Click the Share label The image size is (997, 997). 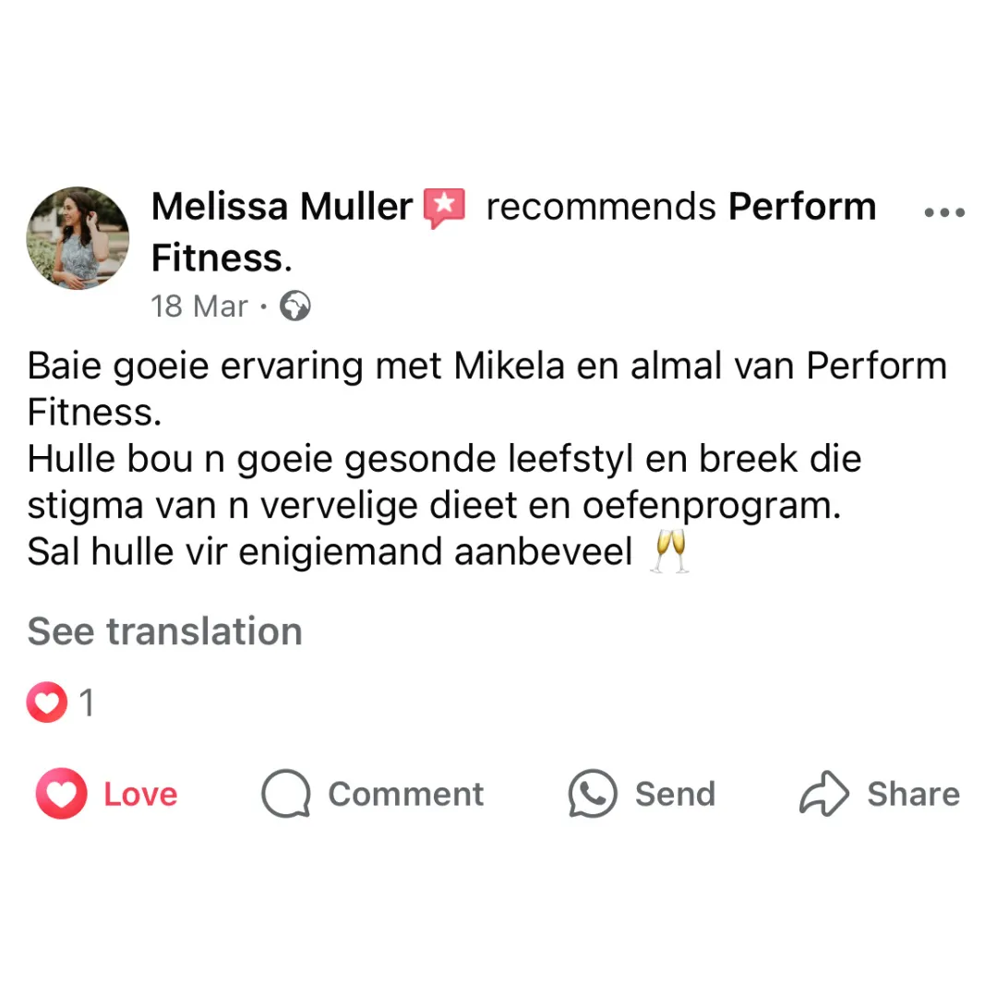coord(914,794)
